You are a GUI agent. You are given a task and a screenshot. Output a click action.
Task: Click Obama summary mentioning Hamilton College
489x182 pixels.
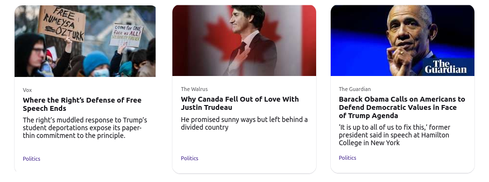[x=394, y=135]
